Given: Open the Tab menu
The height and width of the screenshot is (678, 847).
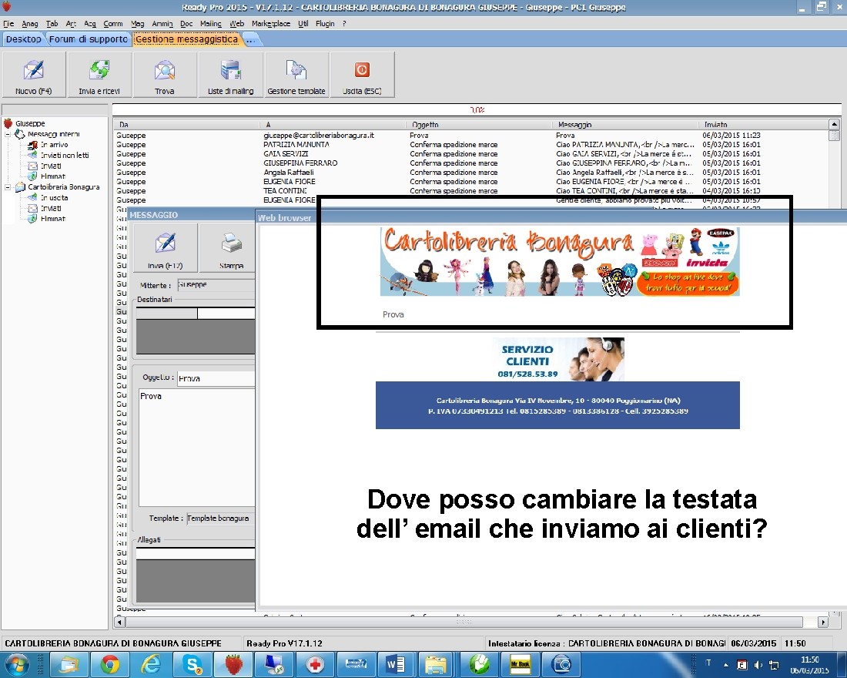Looking at the screenshot, I should 52,24.
